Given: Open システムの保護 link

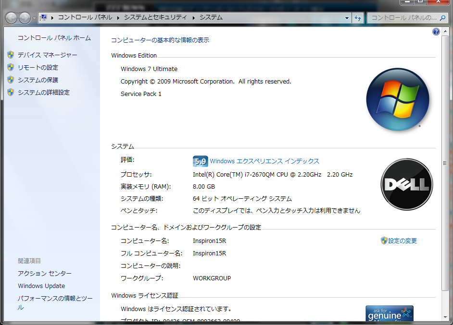Looking at the screenshot, I should [38, 80].
